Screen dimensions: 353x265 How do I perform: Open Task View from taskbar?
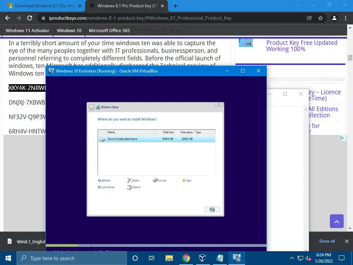click(x=152, y=258)
